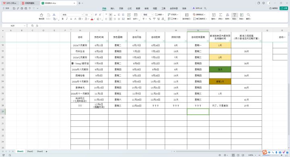Open the font color dropdown arrow

[x=94, y=19]
